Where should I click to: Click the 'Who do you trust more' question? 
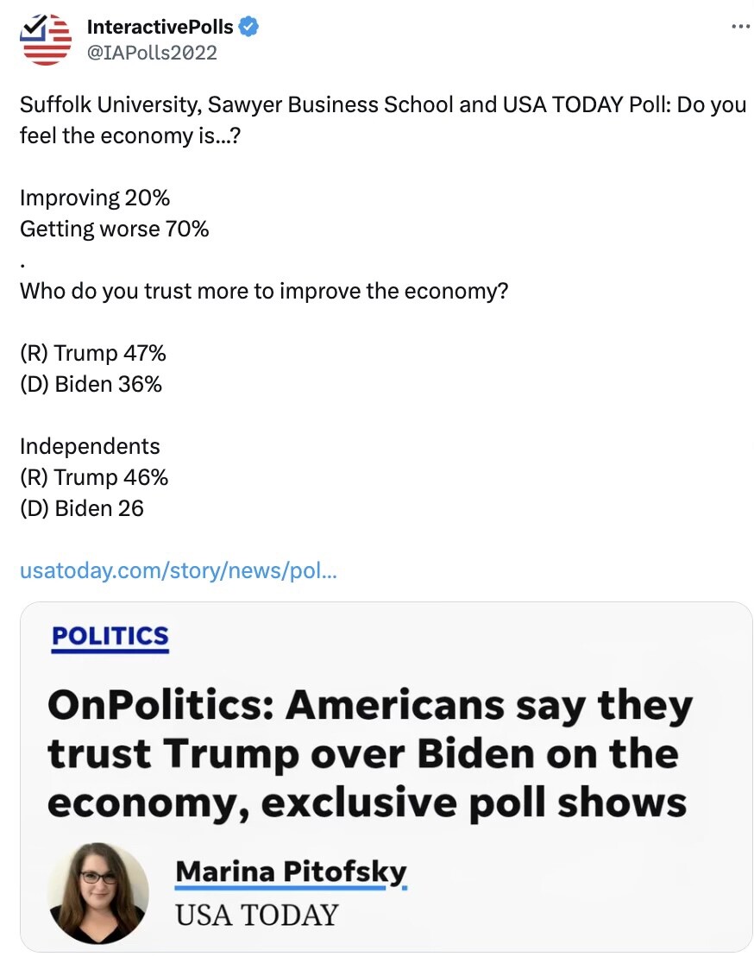click(264, 291)
